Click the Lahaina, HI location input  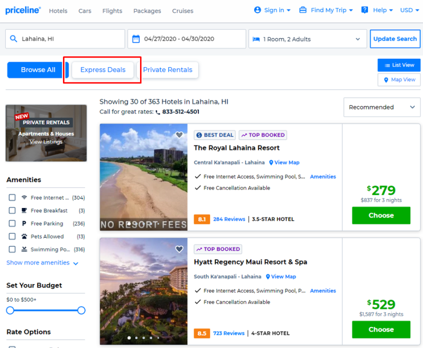tap(65, 39)
